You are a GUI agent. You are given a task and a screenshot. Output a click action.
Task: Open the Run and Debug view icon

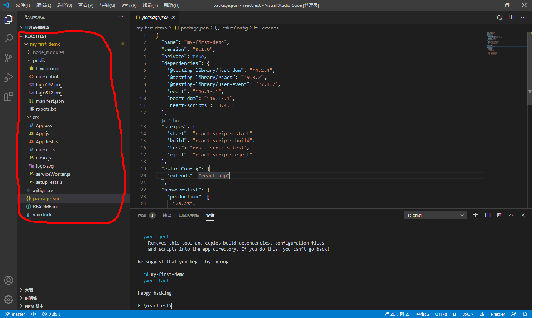click(x=8, y=77)
